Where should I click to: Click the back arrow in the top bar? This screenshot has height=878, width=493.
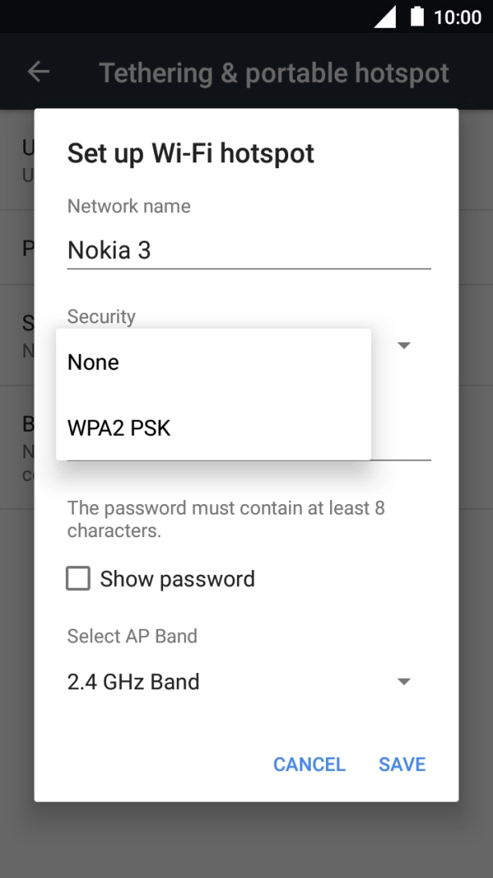[38, 72]
